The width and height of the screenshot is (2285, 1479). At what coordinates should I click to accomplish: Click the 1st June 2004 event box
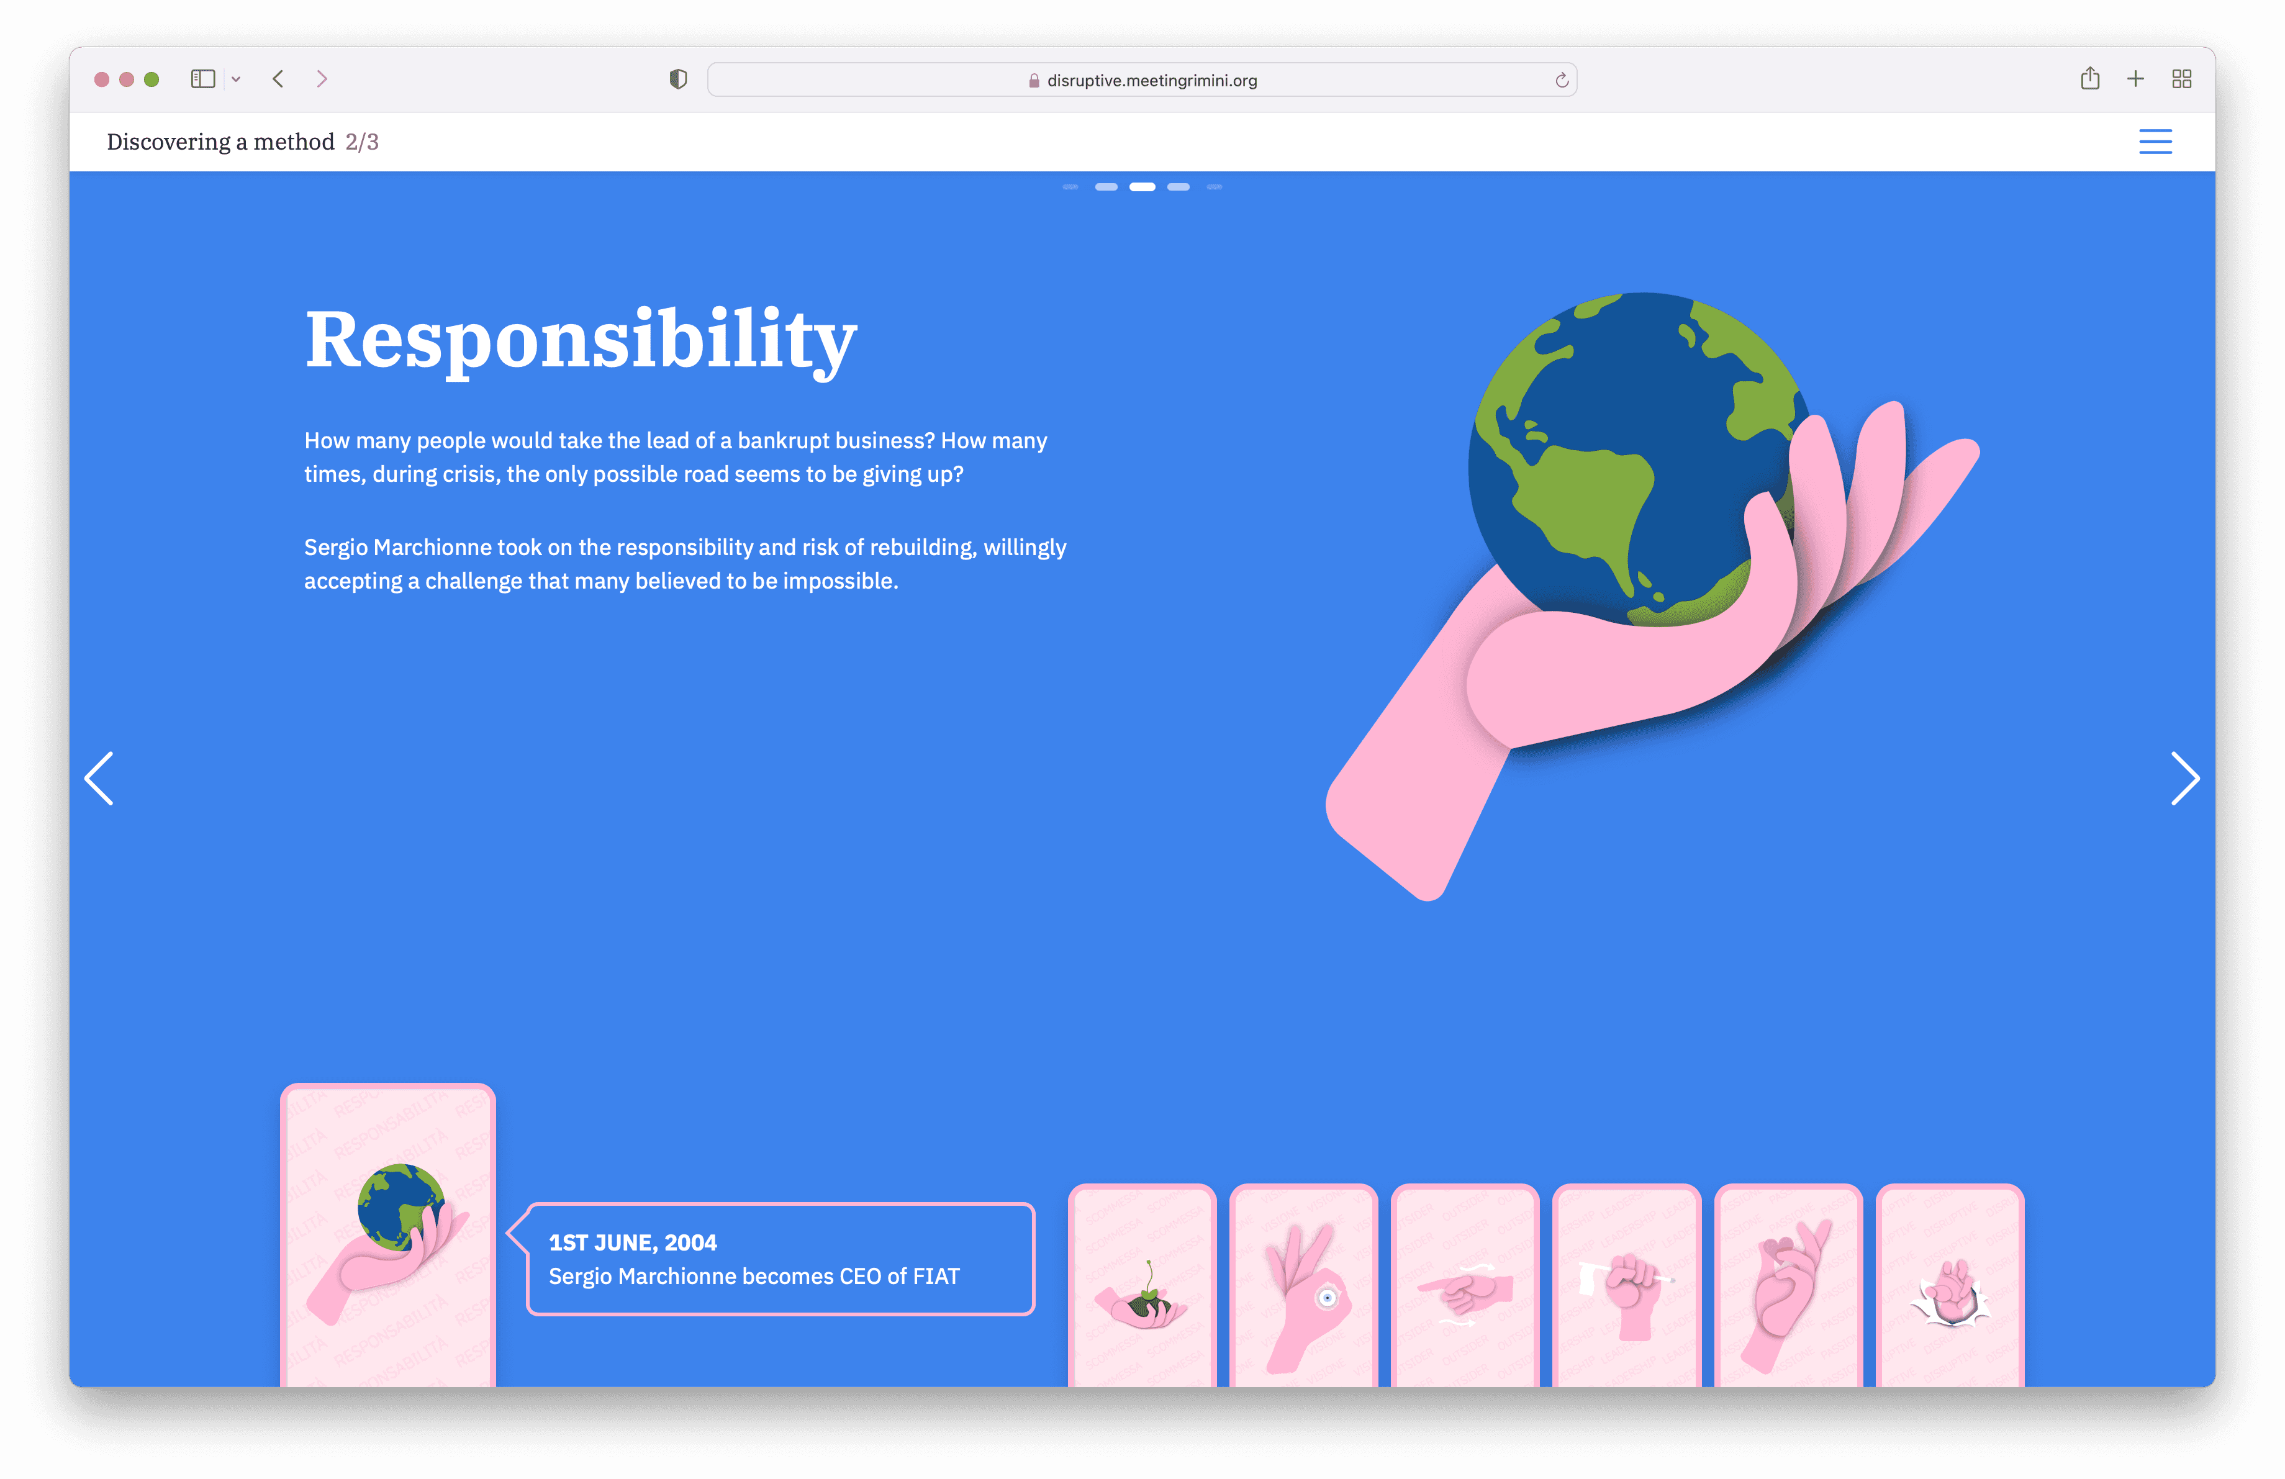coord(780,1258)
